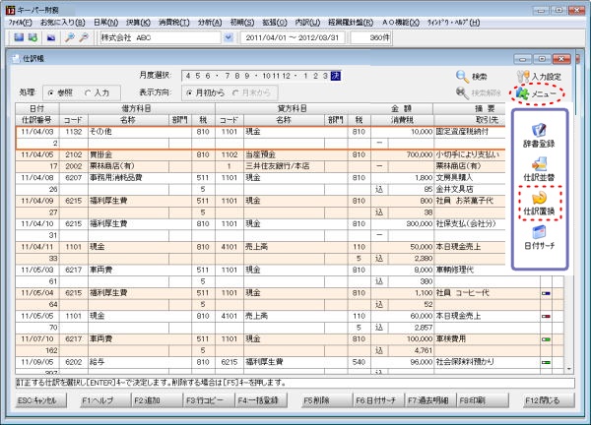This screenshot has width=591, height=425.
Task: Select month 7 in 月度選択
Action: coord(228,76)
